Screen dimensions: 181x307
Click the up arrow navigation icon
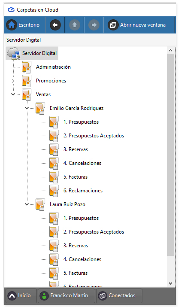tap(75, 25)
